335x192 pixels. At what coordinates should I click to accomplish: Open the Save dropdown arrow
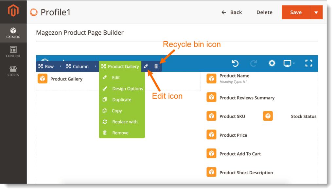click(x=316, y=12)
